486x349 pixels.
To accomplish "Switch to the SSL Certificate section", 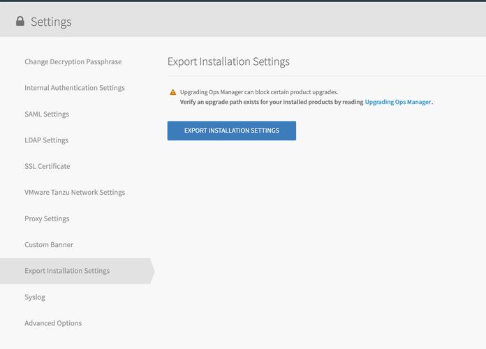I will [x=47, y=166].
